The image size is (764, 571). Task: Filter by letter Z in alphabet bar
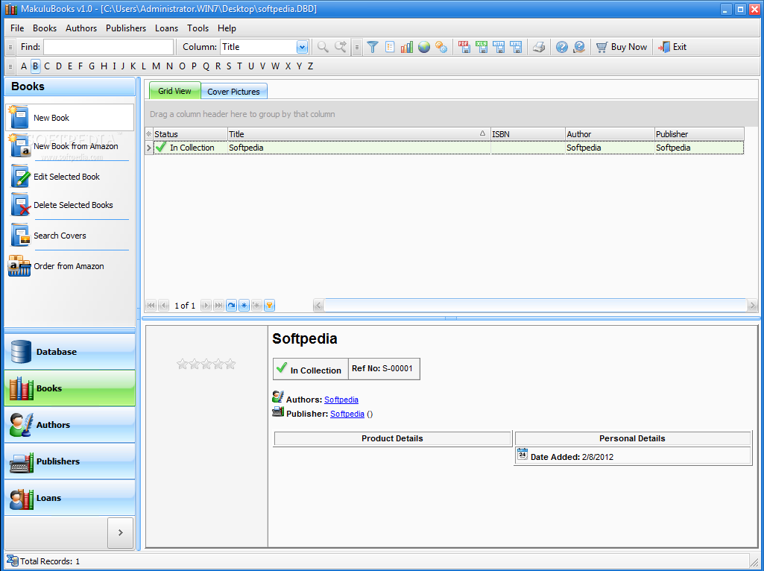coord(310,66)
